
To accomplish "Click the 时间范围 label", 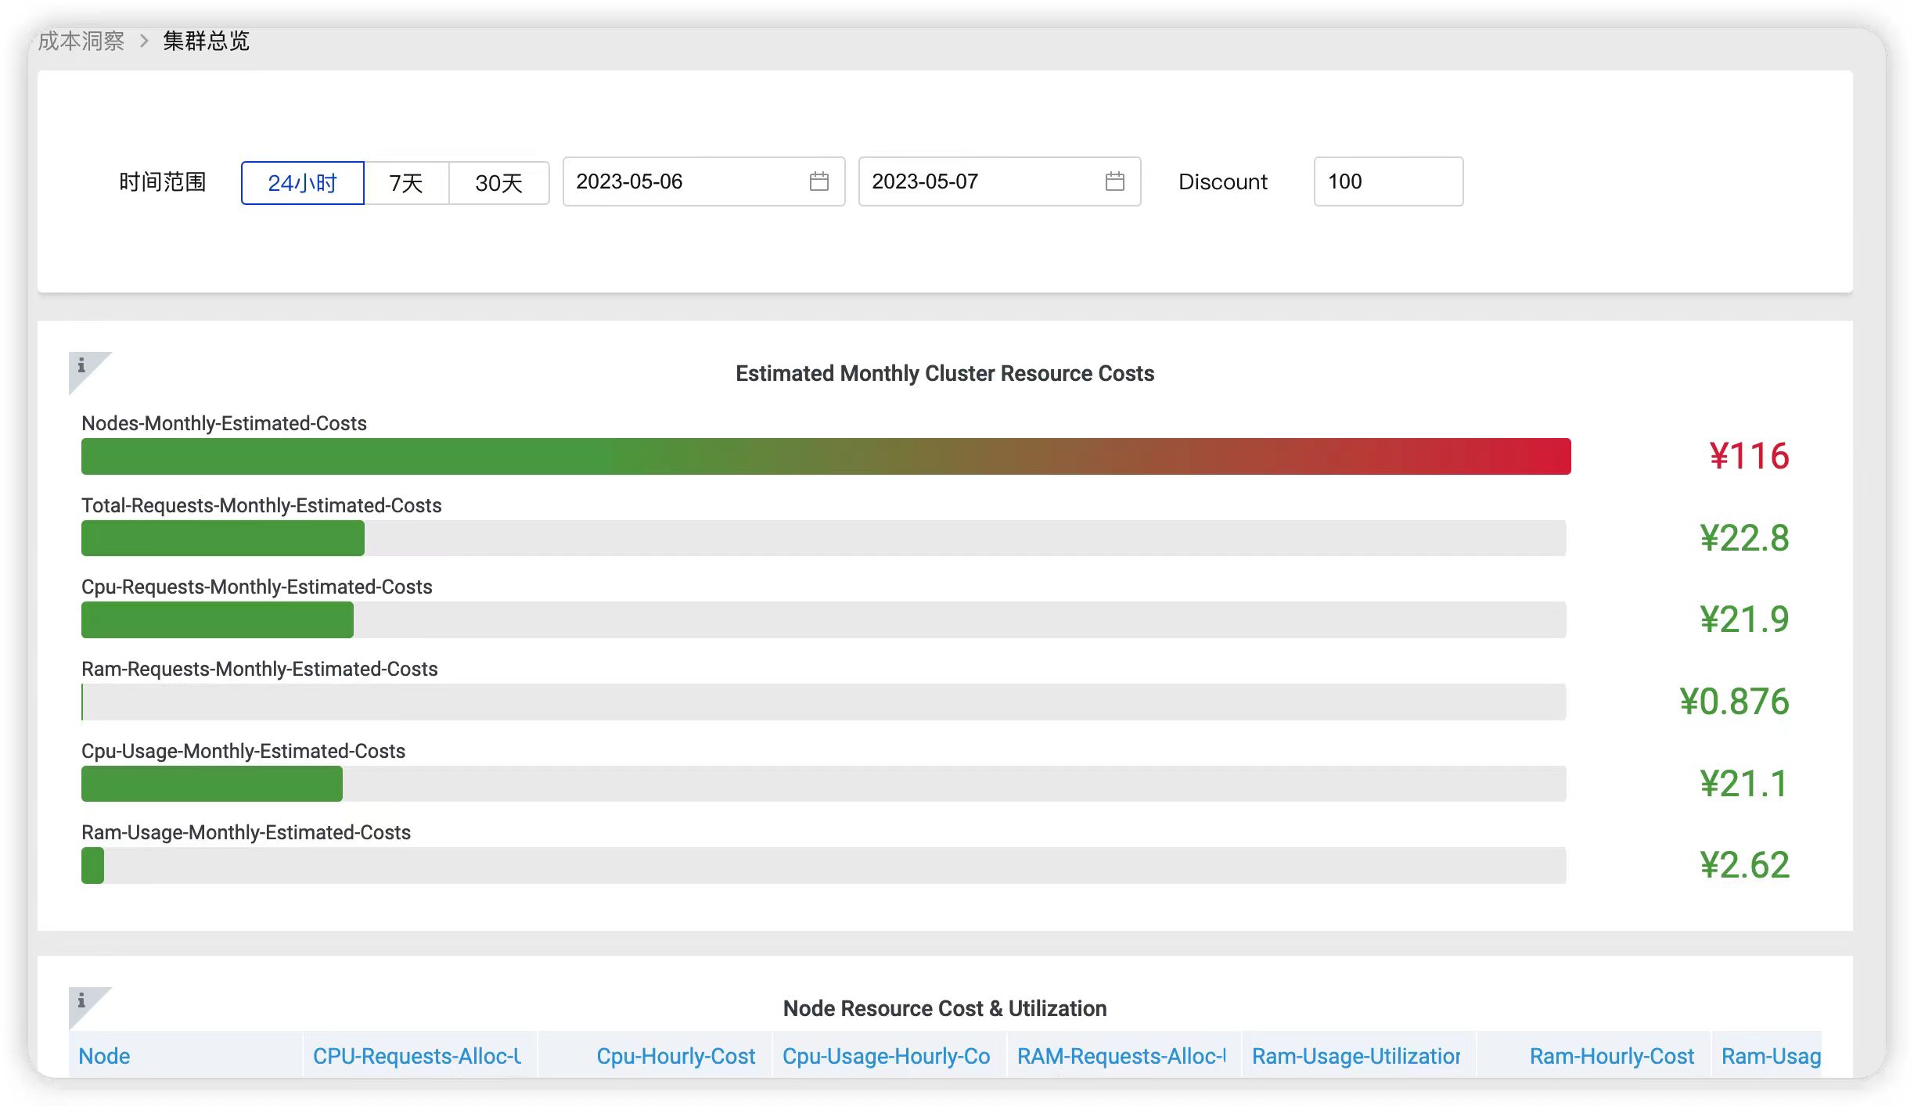I will 163,182.
